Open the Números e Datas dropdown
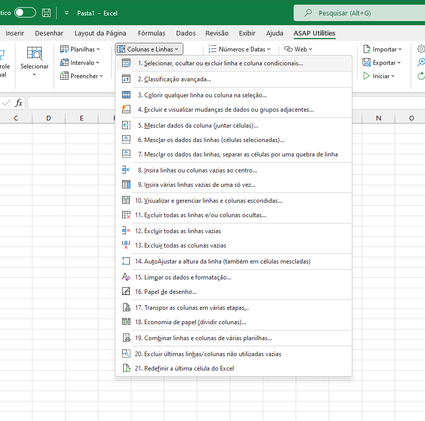This screenshot has height=421, width=425. 240,49
